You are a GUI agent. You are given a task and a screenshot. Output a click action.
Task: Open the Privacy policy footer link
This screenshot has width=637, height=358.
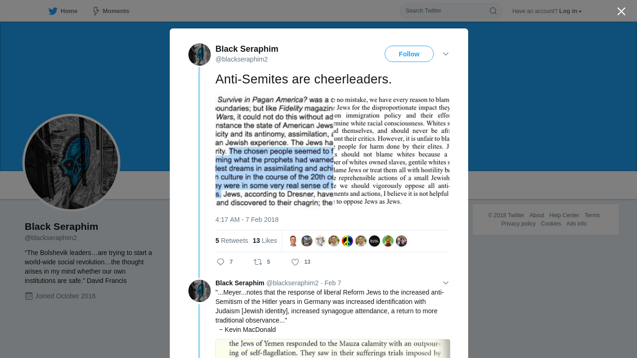click(518, 224)
